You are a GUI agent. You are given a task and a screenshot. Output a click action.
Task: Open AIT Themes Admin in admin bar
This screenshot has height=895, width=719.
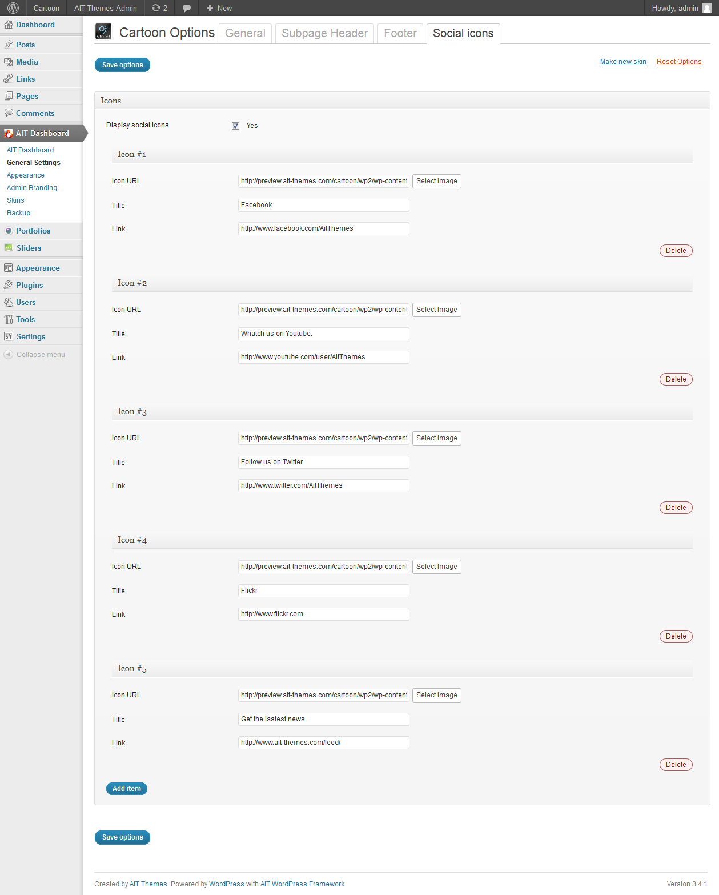coord(106,8)
